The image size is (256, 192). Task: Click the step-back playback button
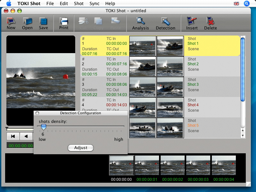pyautogui.click(x=26, y=136)
